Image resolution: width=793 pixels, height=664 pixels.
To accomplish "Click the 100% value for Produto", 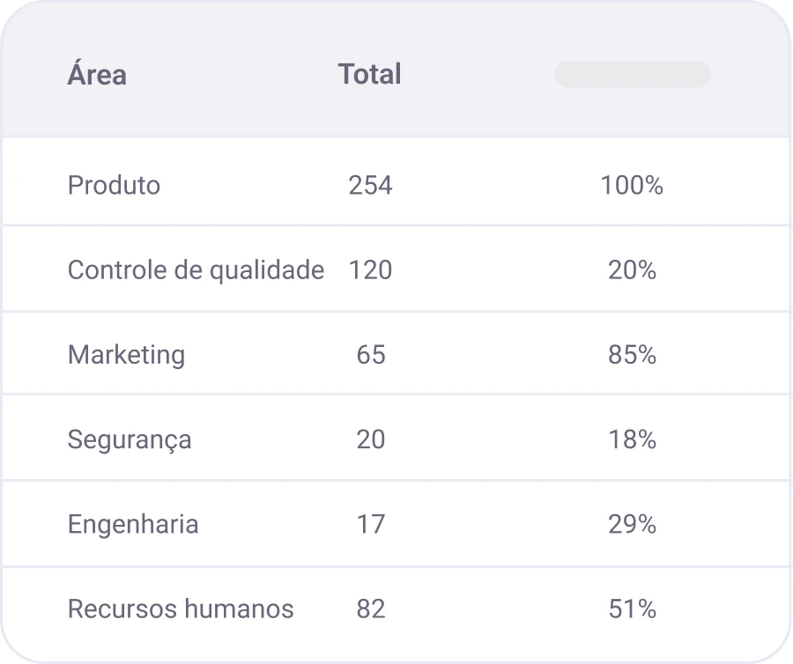I will pyautogui.click(x=632, y=186).
